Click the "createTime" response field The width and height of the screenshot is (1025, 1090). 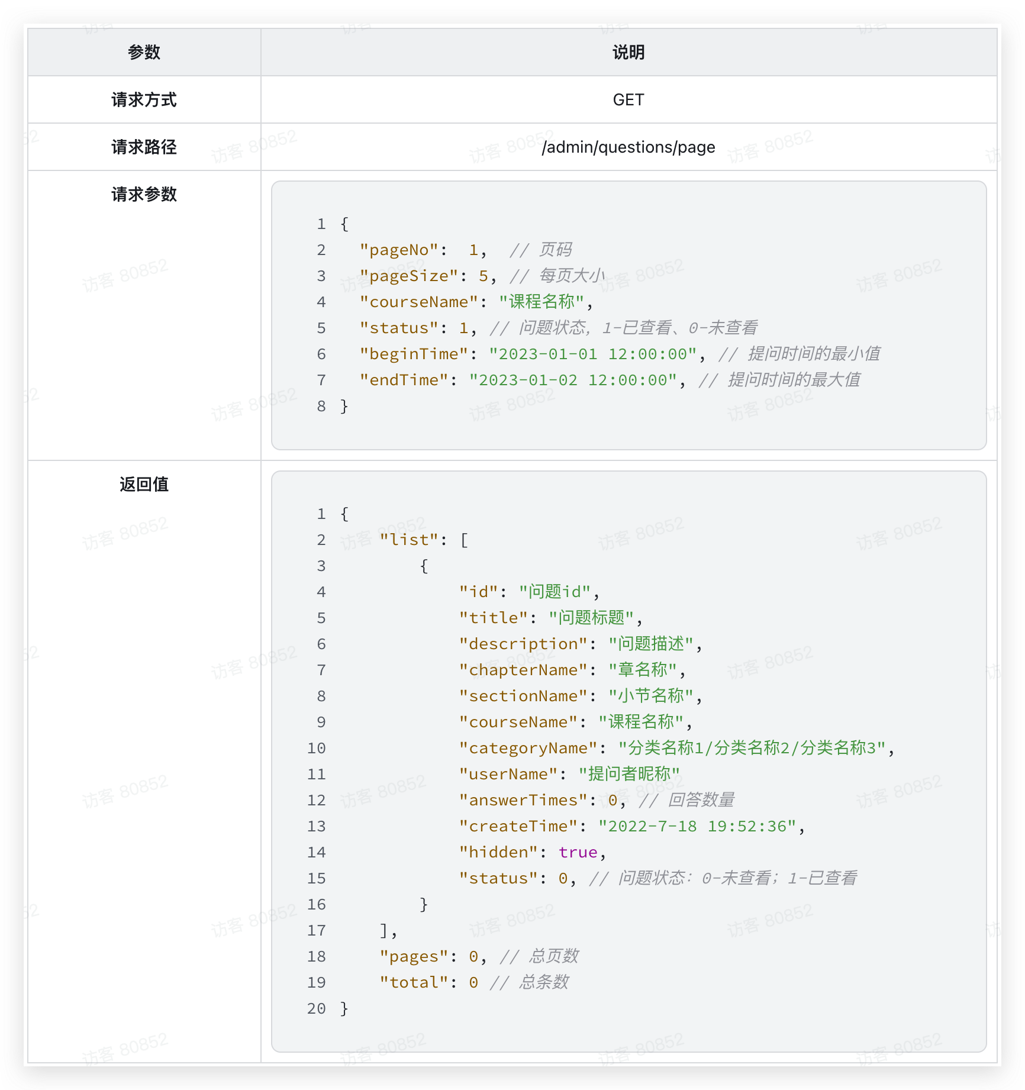632,826
